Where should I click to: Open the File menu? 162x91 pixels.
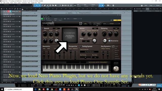(x=1, y=3)
